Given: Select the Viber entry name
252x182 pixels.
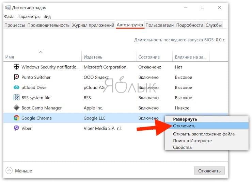Looking at the screenshot, I should coord(27,128).
